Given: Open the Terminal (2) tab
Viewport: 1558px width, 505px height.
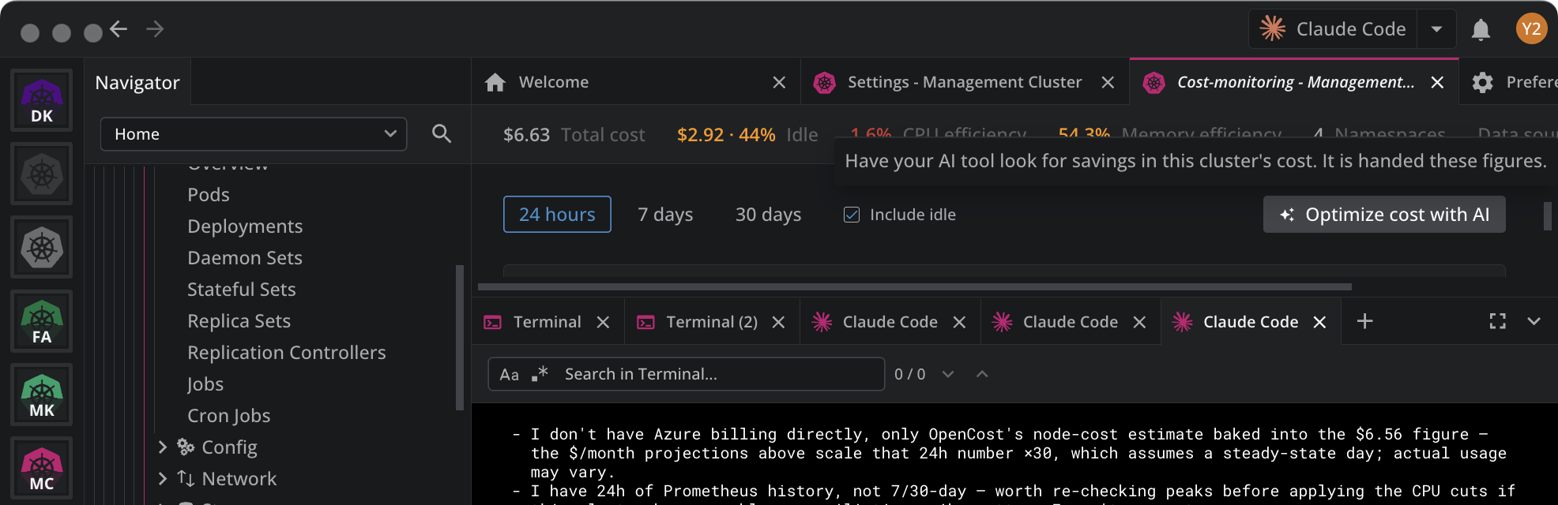Looking at the screenshot, I should click(712, 322).
